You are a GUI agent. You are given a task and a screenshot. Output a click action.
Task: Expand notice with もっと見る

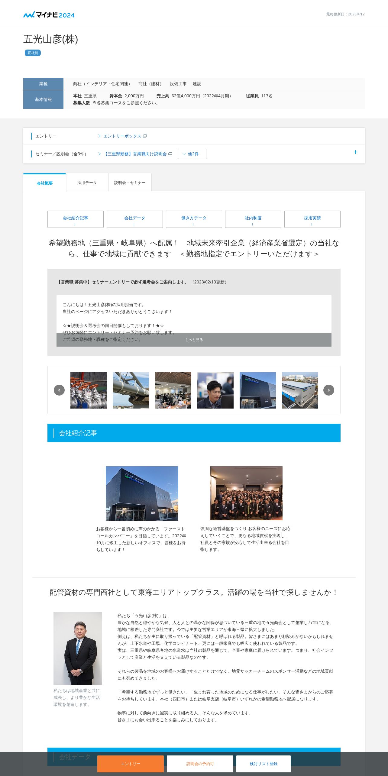tap(194, 340)
